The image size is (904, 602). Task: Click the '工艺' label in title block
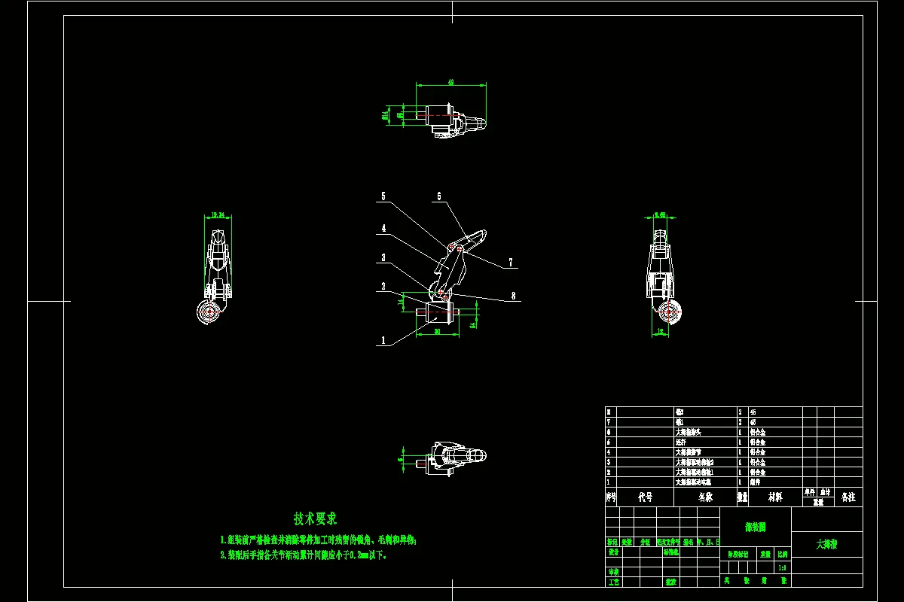pos(612,582)
